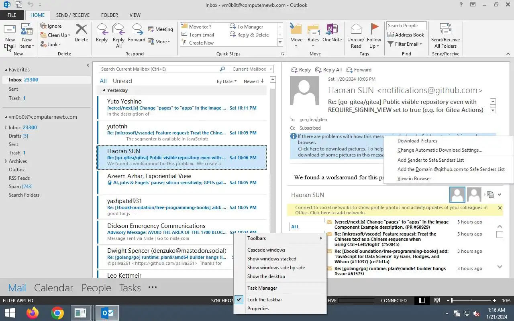Forward the message from the ribbon
514x321 pixels.
137,33
